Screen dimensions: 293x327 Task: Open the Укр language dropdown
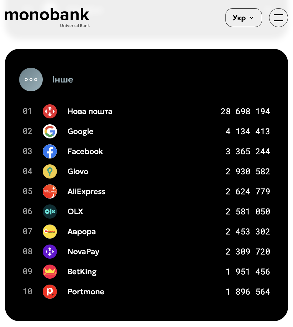(x=243, y=18)
